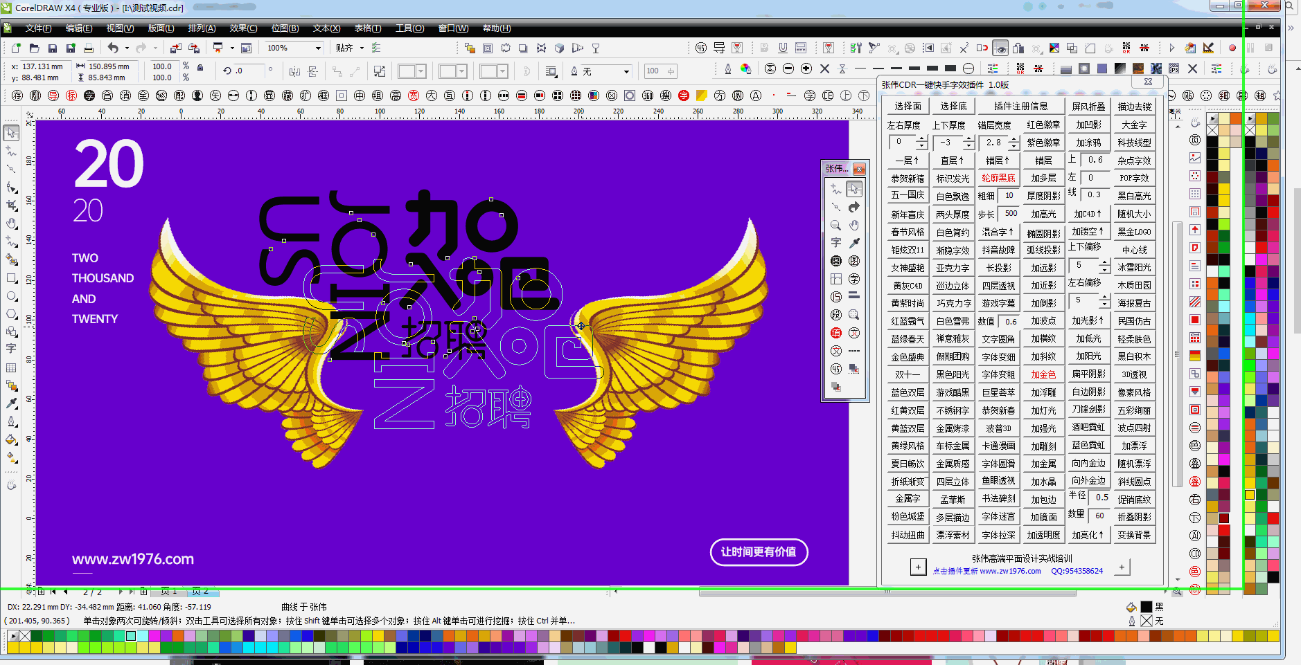Click the Import icon
Screen dimensions: 1301x665
(175, 48)
